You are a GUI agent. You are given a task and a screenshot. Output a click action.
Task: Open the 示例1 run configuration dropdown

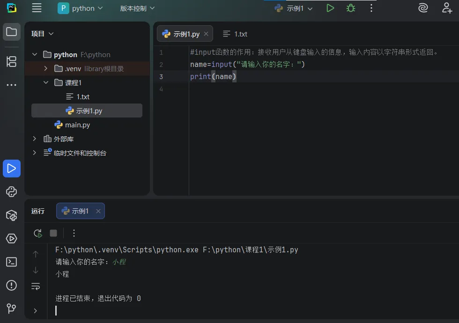pyautogui.click(x=294, y=8)
